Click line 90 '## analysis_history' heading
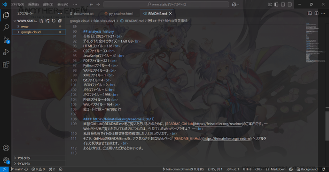Image resolution: width=329 pixels, height=172 pixels. [98, 31]
